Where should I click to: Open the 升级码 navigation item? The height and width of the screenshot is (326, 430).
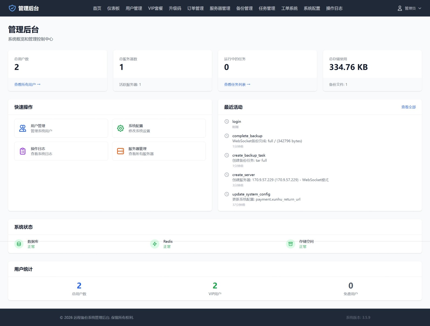coord(175,8)
